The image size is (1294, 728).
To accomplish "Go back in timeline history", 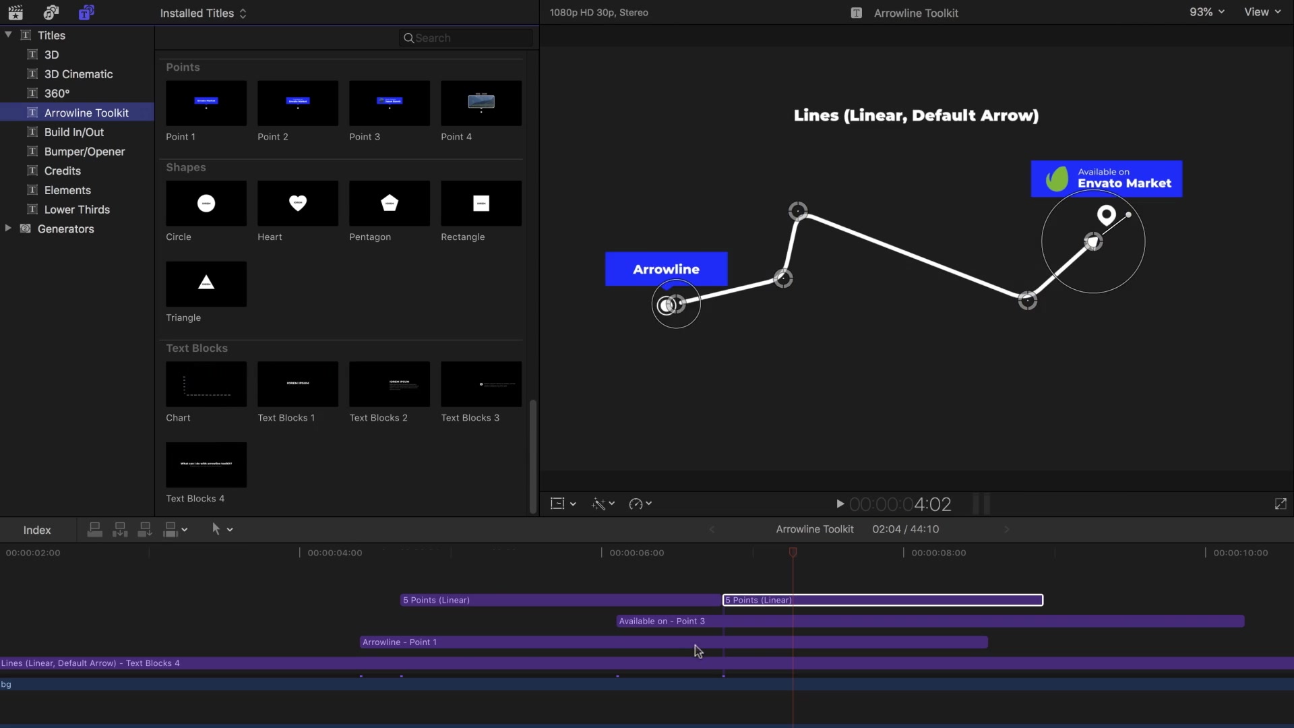I will click(712, 530).
